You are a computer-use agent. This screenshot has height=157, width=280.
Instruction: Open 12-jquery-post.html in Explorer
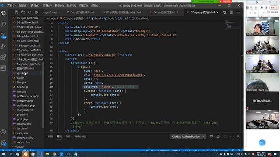tap(29, 50)
